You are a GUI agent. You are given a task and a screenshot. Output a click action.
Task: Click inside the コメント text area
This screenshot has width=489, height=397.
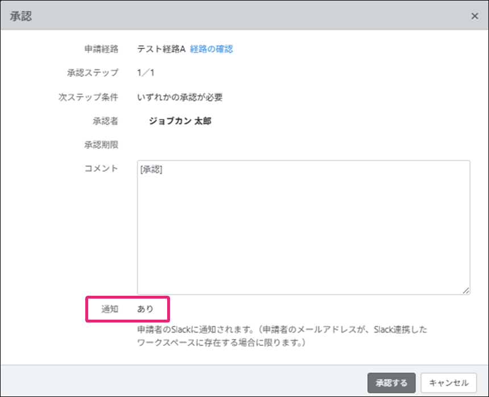(x=303, y=228)
